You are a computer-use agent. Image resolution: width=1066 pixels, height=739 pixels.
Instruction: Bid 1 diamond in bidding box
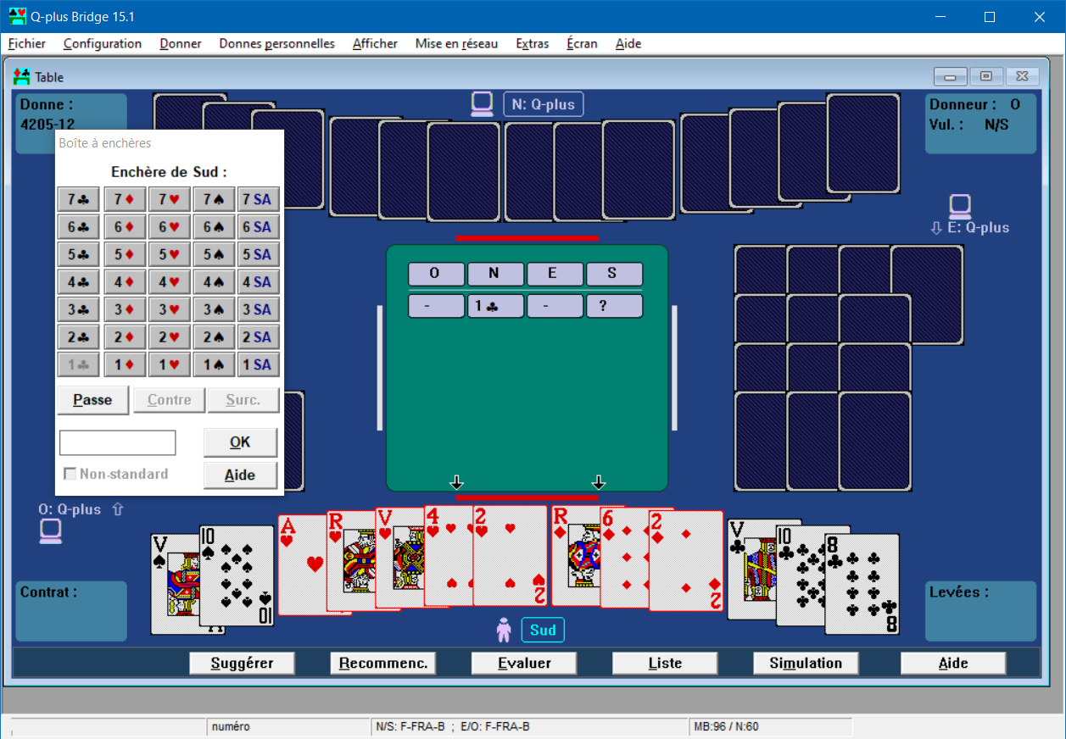125,364
